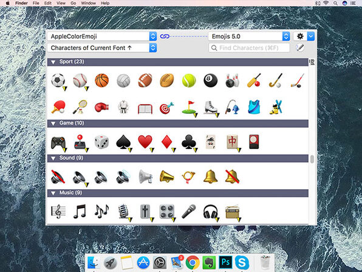This screenshot has height=272, width=362.
Task: Select the running shirt emoji
Action: tap(254, 107)
